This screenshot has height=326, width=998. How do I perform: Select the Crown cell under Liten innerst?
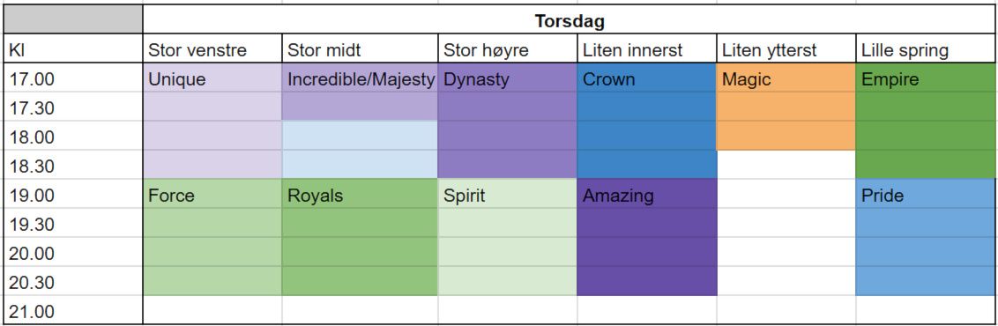coord(647,78)
